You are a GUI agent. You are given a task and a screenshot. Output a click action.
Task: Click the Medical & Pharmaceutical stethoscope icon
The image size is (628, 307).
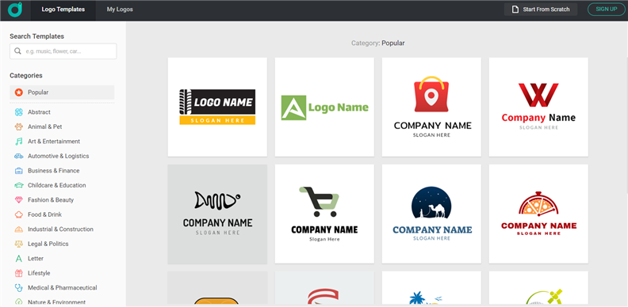pos(19,288)
